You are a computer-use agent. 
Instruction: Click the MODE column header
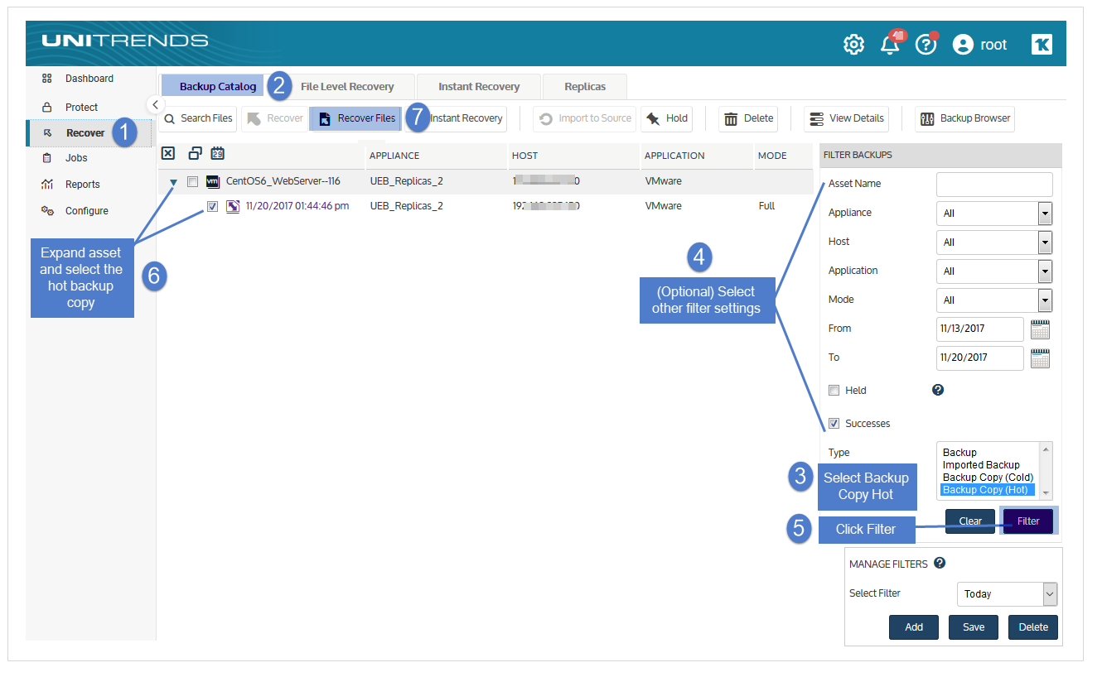772,156
